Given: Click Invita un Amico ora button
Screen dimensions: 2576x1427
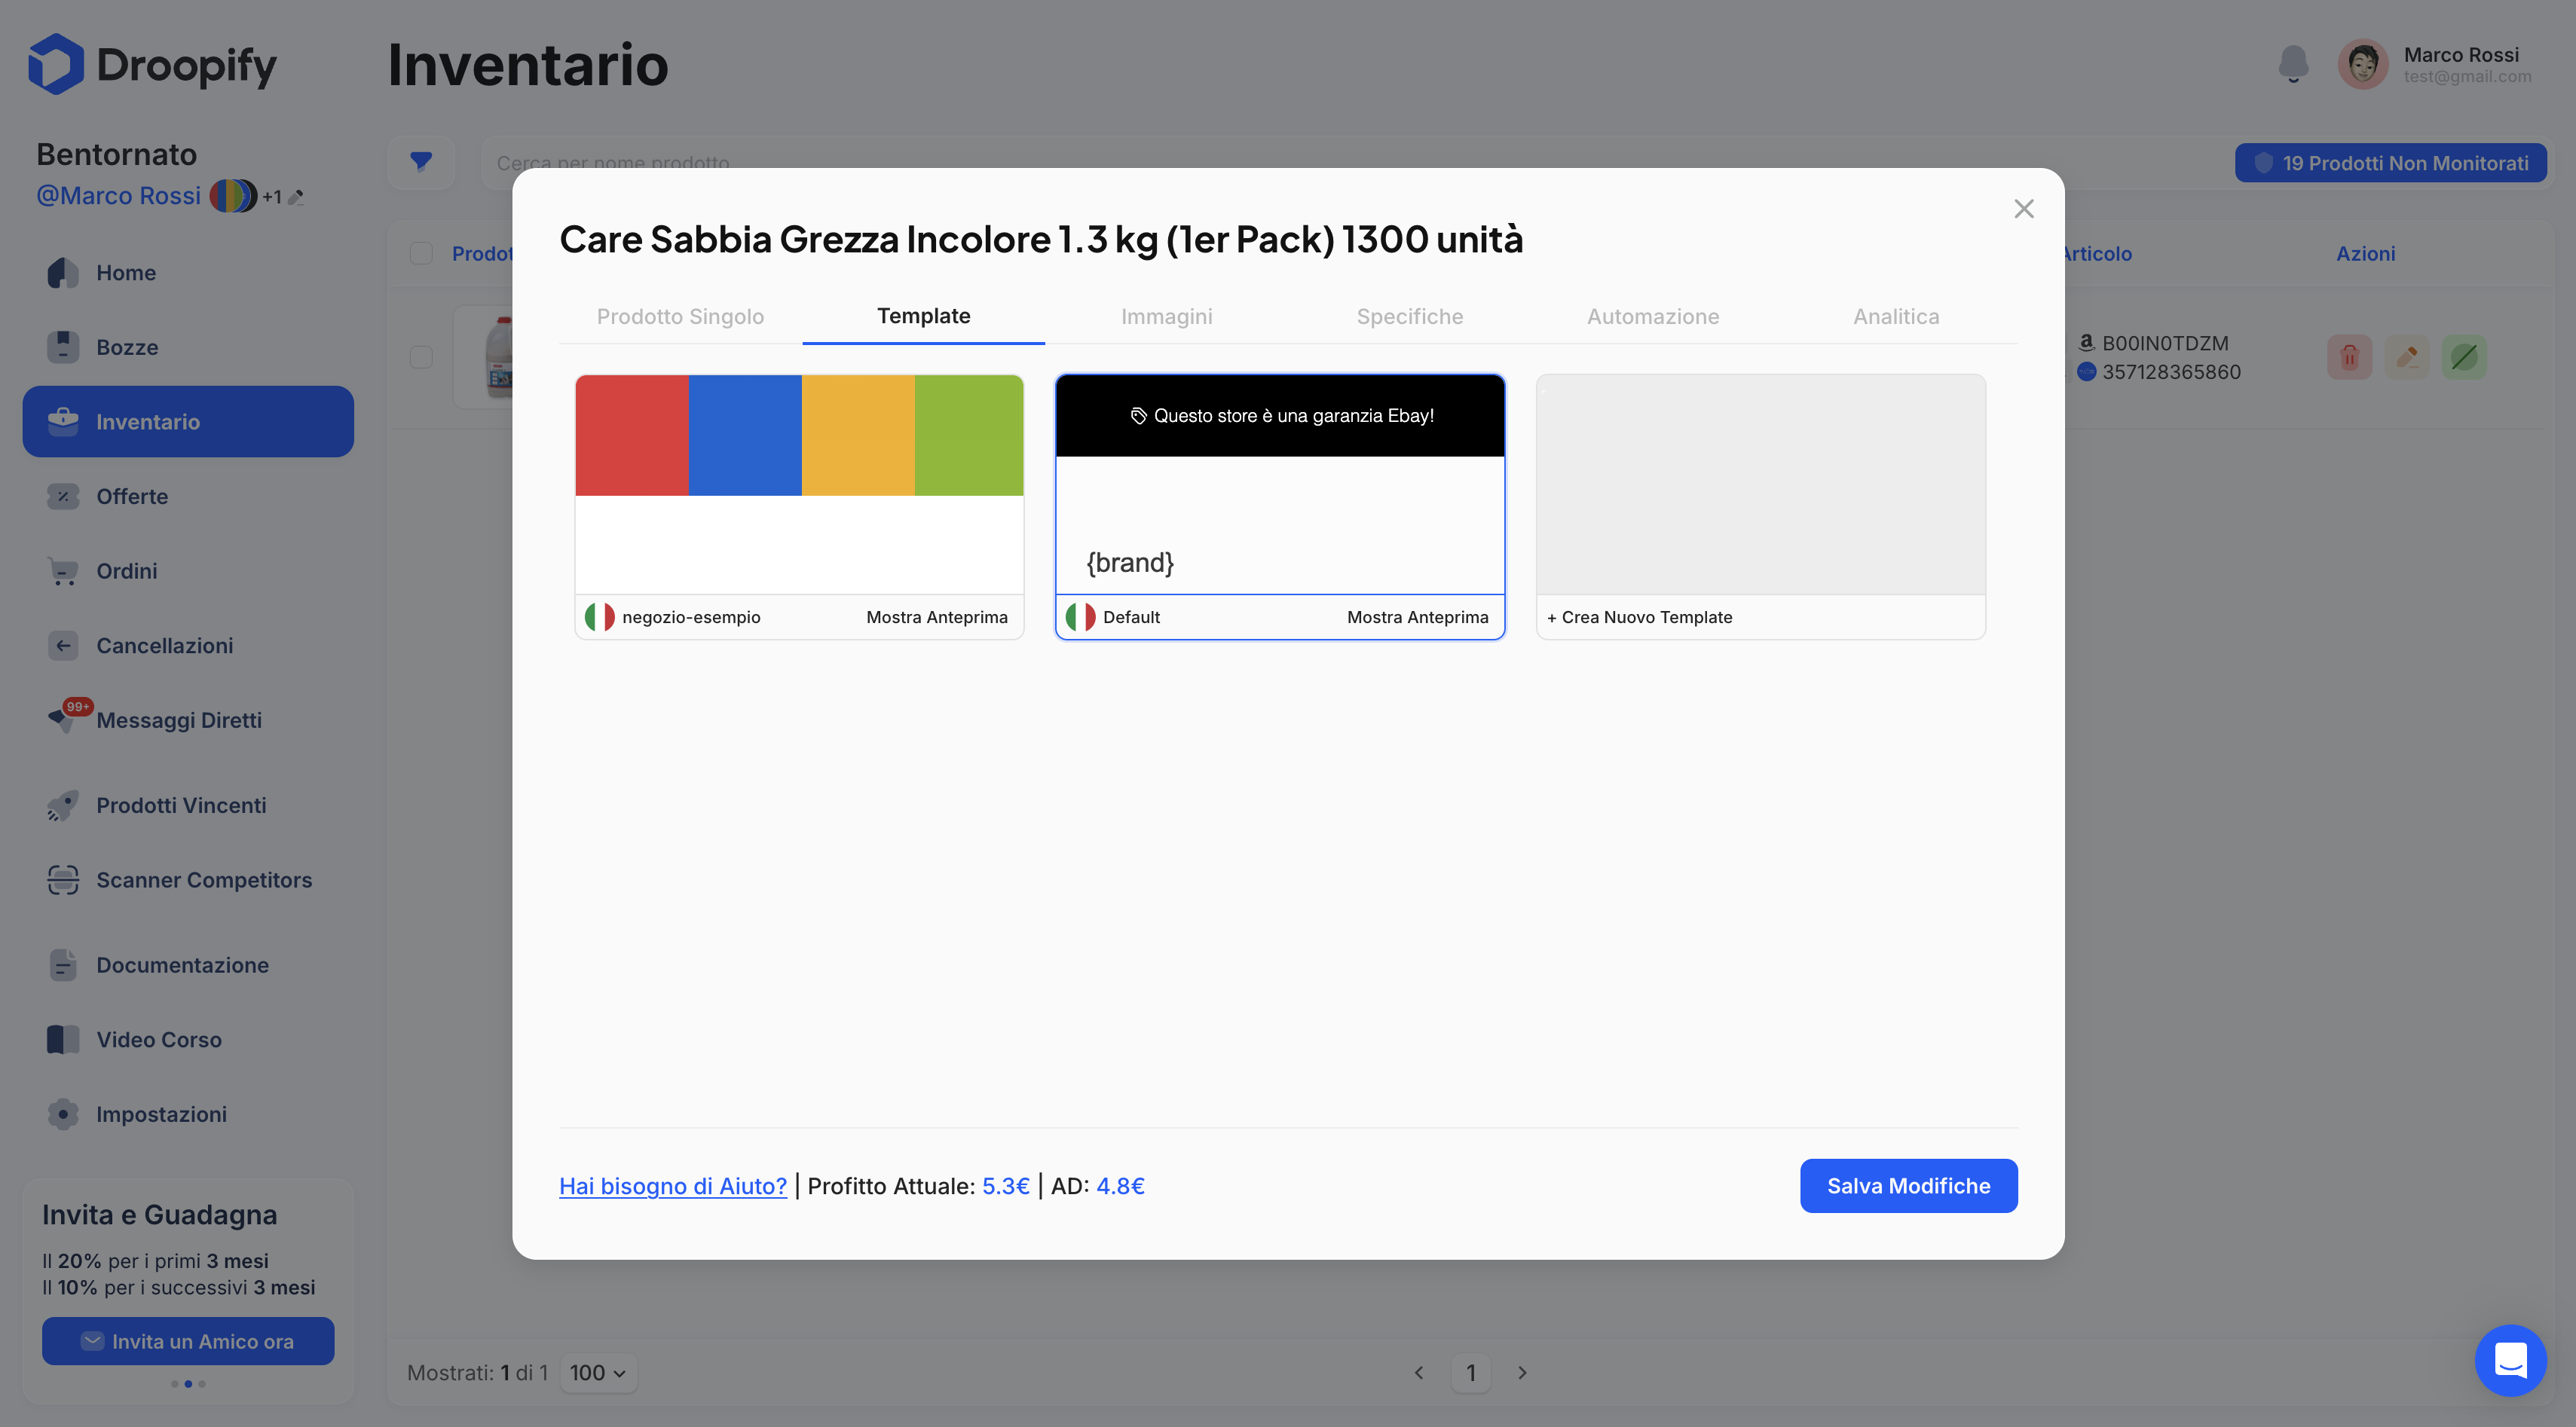Looking at the screenshot, I should click(x=188, y=1341).
